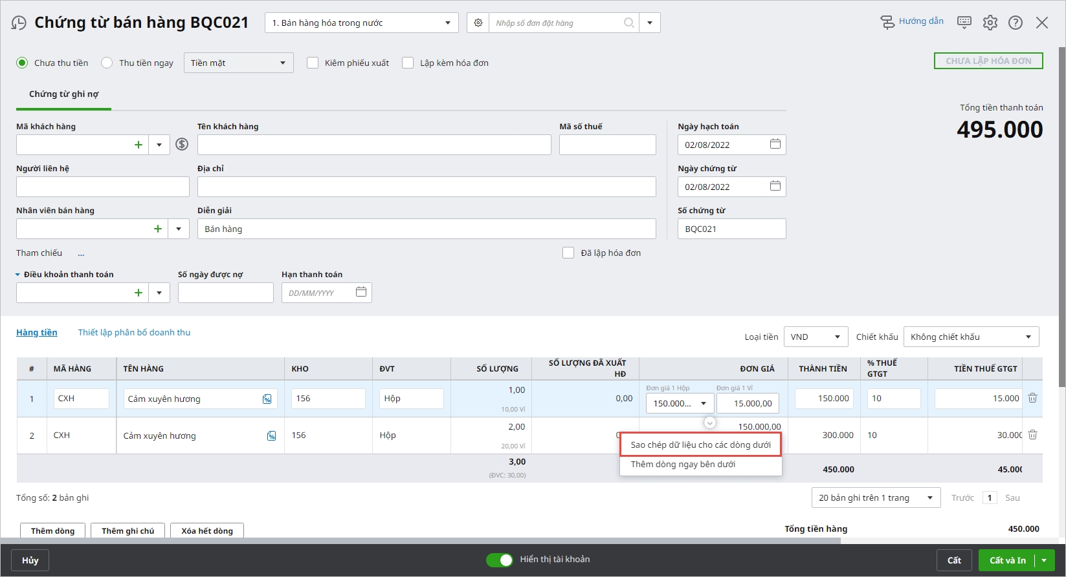
Task: Open the settings gear in top right
Action: [x=990, y=23]
